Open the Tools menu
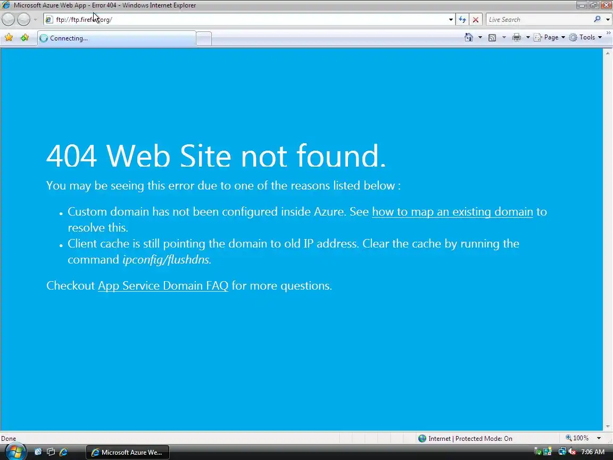The height and width of the screenshot is (460, 613). (x=585, y=37)
